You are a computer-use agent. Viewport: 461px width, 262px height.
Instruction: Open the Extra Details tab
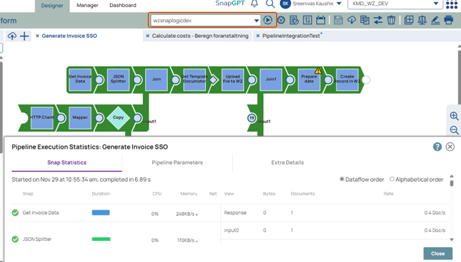288,163
